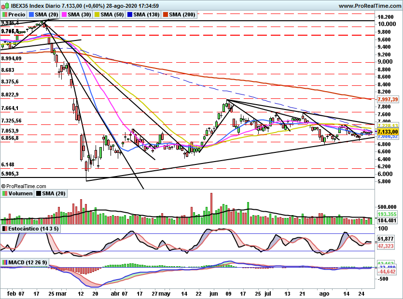Image resolution: width=403 pixels, height=299 pixels.
Task: Click the SMA (130) dark blue legend swatch
Action: click(x=130, y=14)
